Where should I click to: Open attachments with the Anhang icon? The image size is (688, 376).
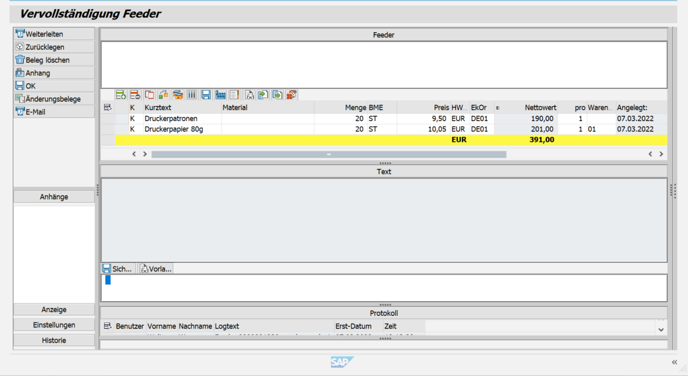coord(20,72)
